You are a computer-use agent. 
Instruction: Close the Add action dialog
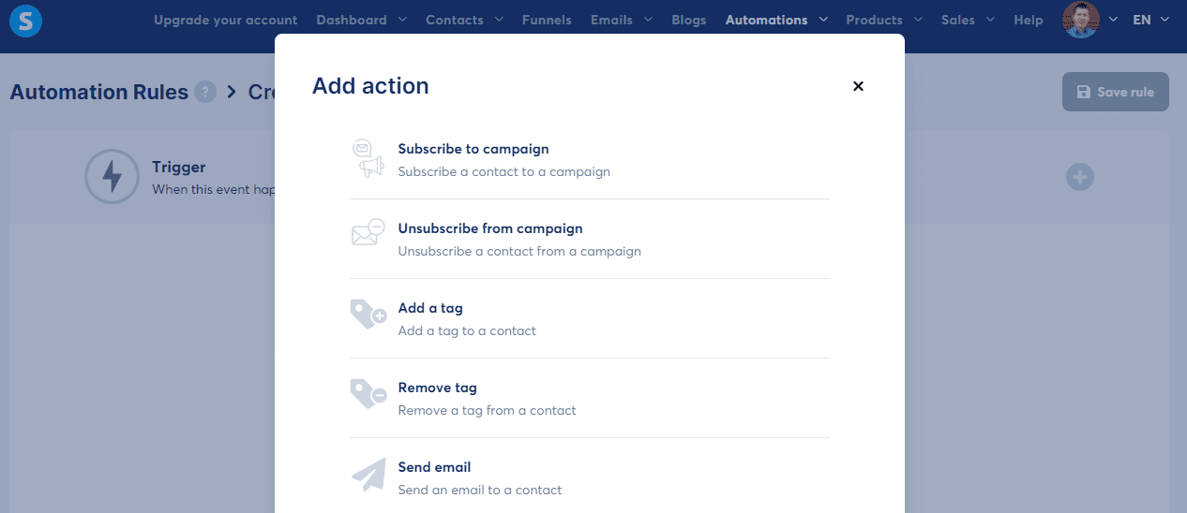[x=858, y=86]
